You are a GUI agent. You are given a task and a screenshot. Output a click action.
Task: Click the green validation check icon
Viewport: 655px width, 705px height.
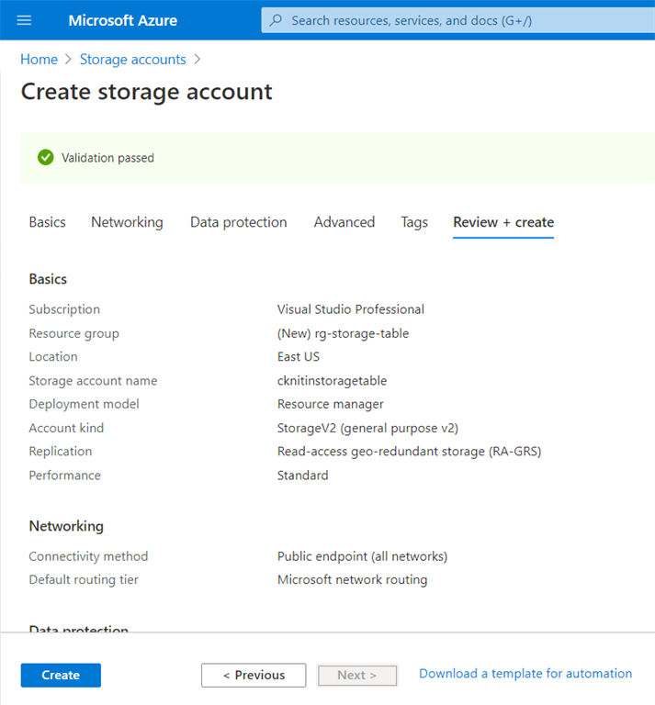click(46, 158)
